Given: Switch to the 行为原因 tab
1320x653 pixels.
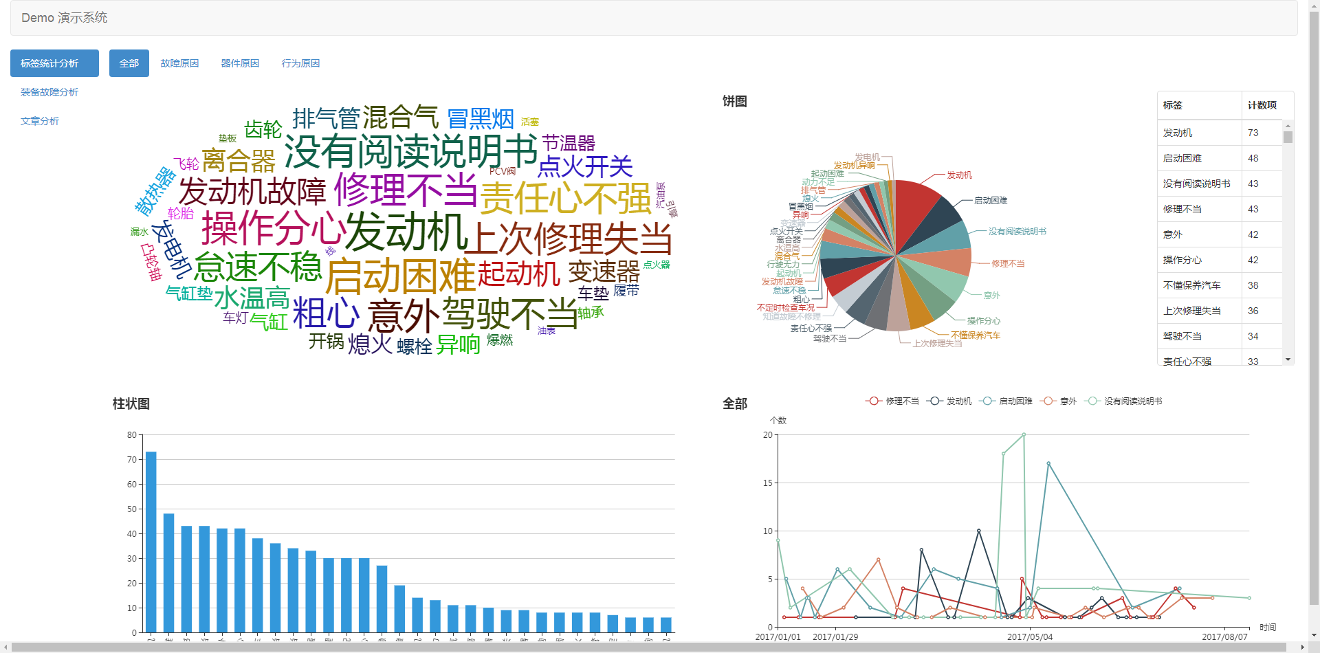Looking at the screenshot, I should click(300, 63).
